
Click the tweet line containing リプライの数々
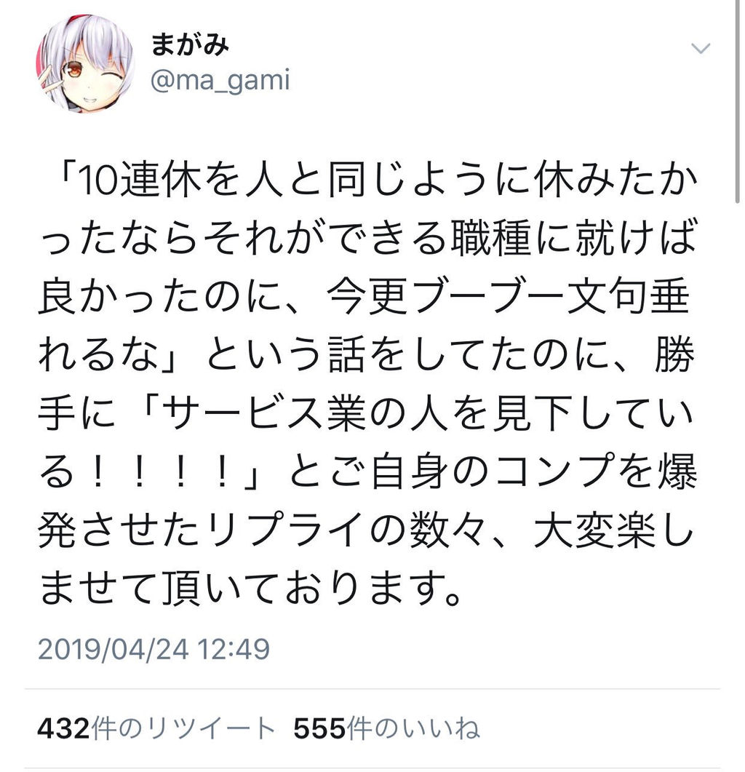(367, 530)
